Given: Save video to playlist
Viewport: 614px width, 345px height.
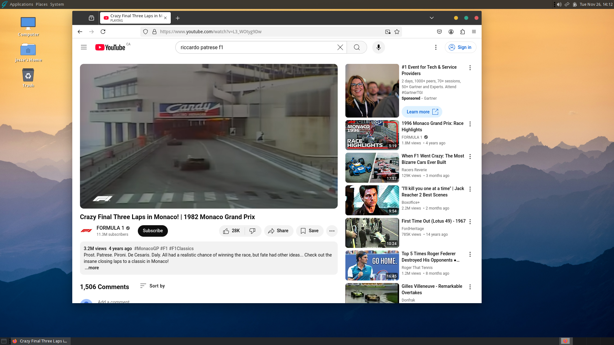Looking at the screenshot, I should point(310,231).
